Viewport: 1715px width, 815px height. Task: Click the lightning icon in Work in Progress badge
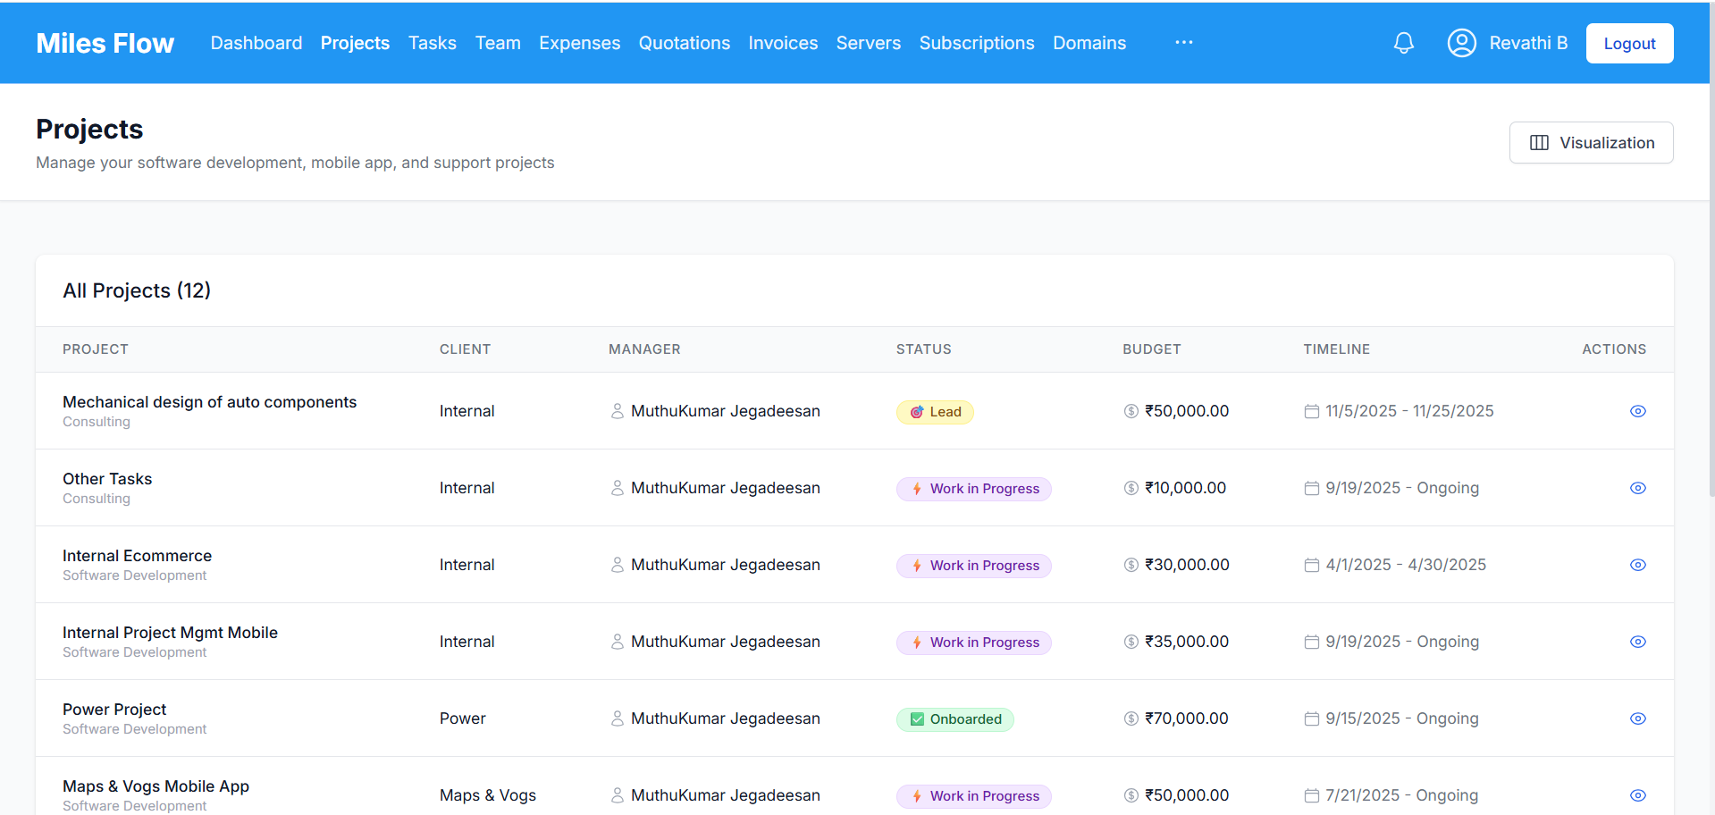tap(917, 489)
